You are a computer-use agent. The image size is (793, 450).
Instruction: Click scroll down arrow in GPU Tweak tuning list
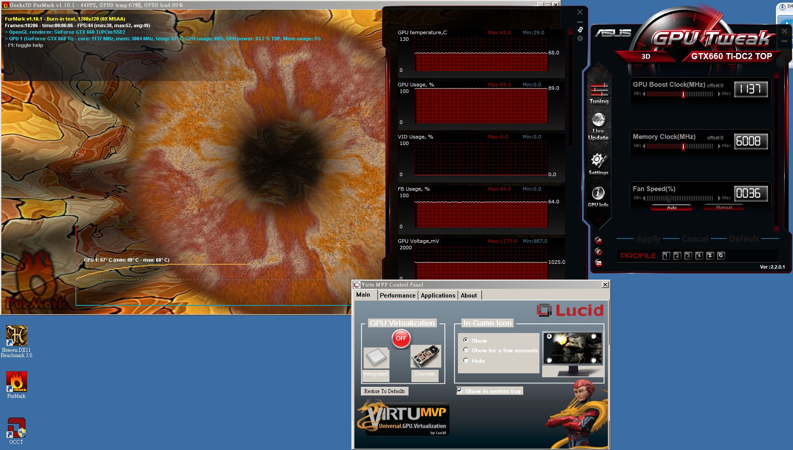coord(776,229)
